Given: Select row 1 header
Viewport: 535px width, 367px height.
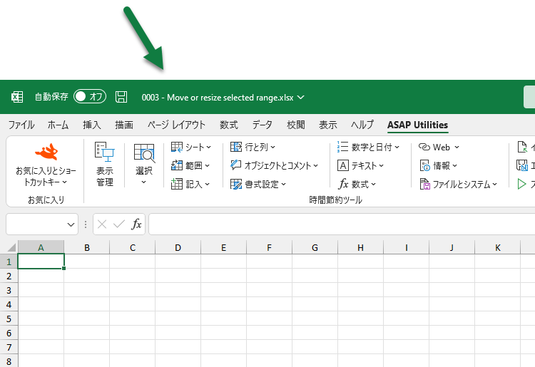Looking at the screenshot, I should [x=9, y=262].
